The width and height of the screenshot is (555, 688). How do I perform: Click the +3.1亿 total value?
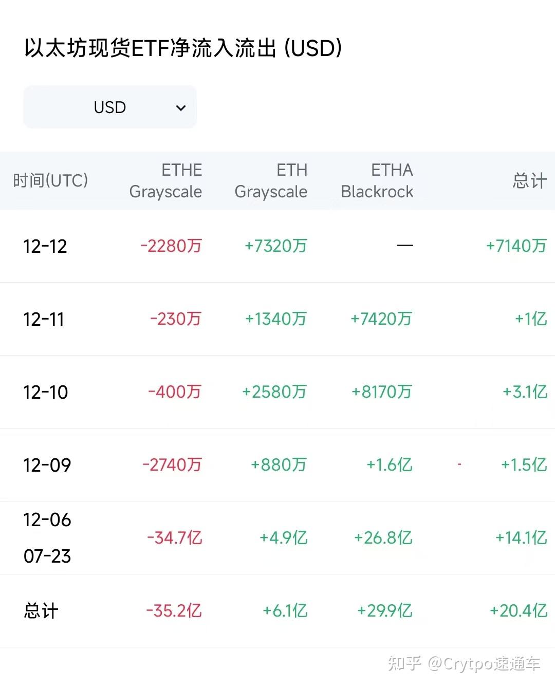[525, 392]
